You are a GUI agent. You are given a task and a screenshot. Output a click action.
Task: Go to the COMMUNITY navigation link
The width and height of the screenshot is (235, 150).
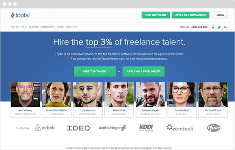48,27
